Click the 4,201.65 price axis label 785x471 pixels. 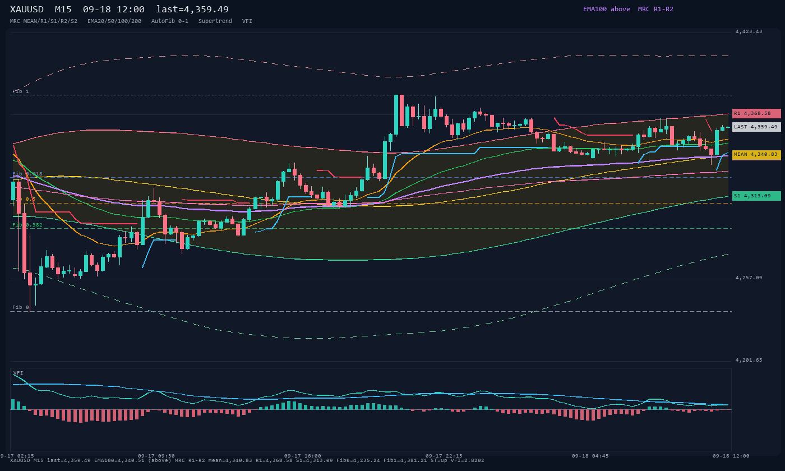(749, 360)
